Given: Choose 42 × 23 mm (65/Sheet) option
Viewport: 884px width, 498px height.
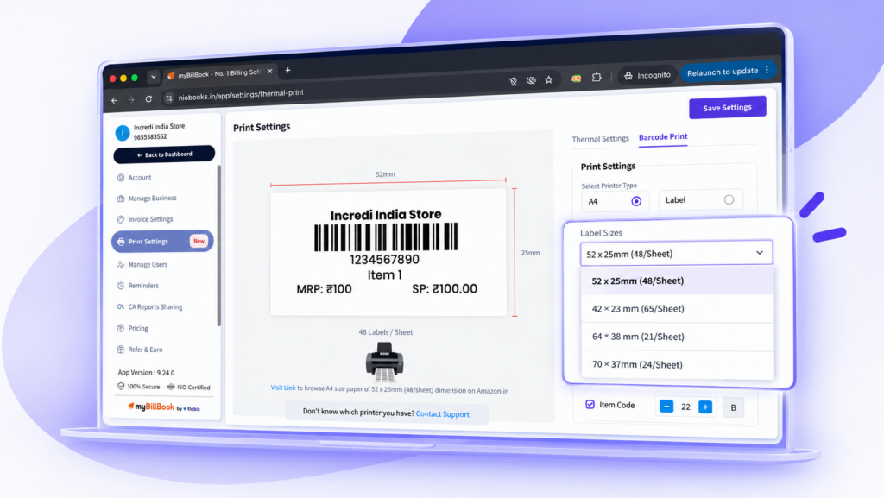Looking at the screenshot, I should [677, 309].
